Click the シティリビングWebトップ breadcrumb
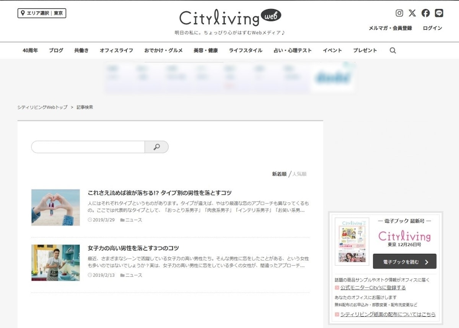Image resolution: width=459 pixels, height=328 pixels. click(x=42, y=107)
